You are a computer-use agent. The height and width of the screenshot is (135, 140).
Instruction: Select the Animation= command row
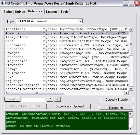[67, 33]
